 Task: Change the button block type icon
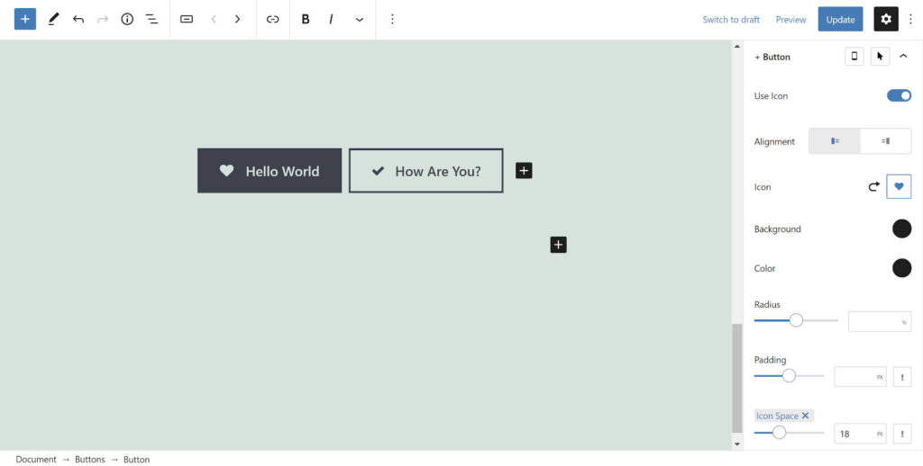pos(187,19)
